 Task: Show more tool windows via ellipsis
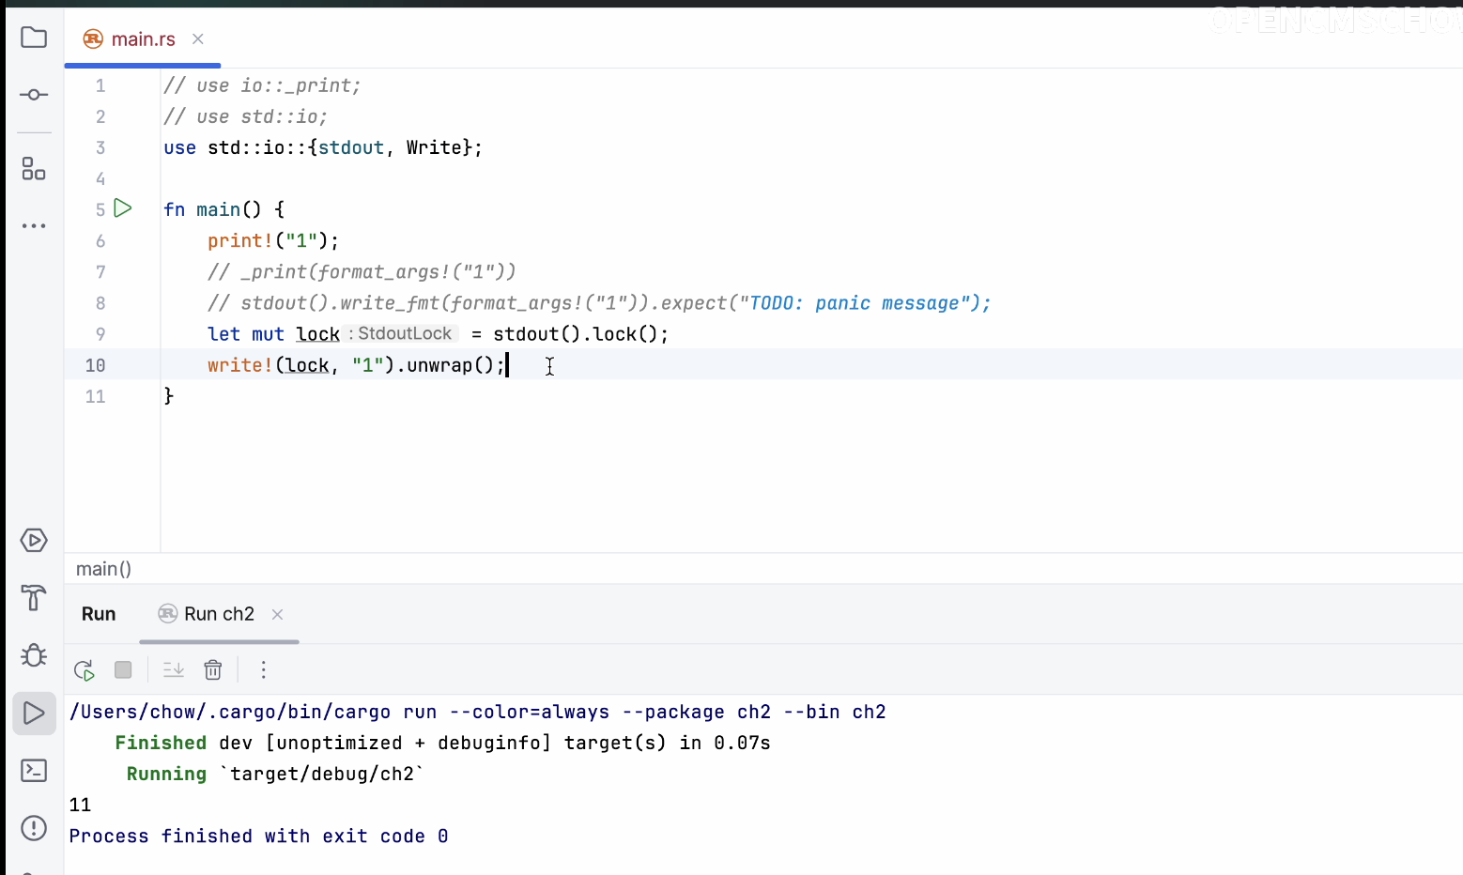click(x=34, y=226)
